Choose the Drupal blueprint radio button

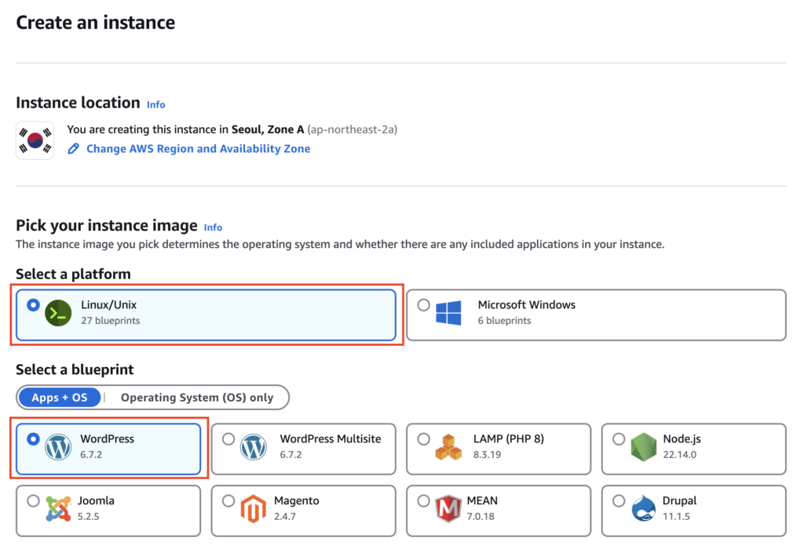point(619,501)
